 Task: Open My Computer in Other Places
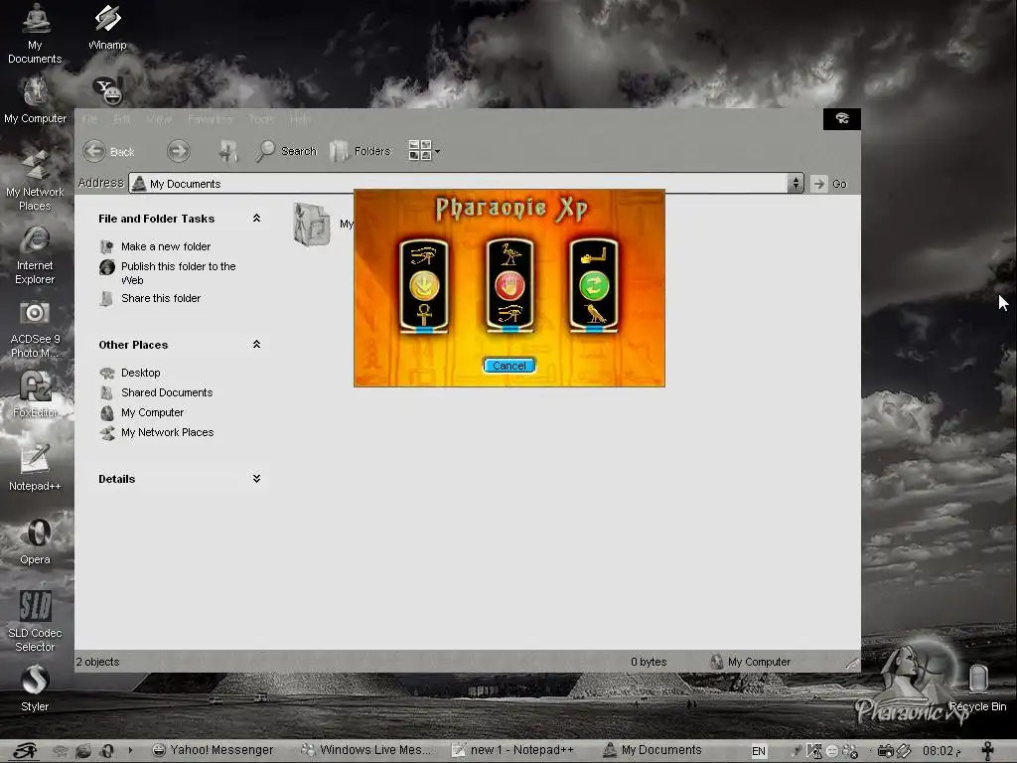pos(152,412)
